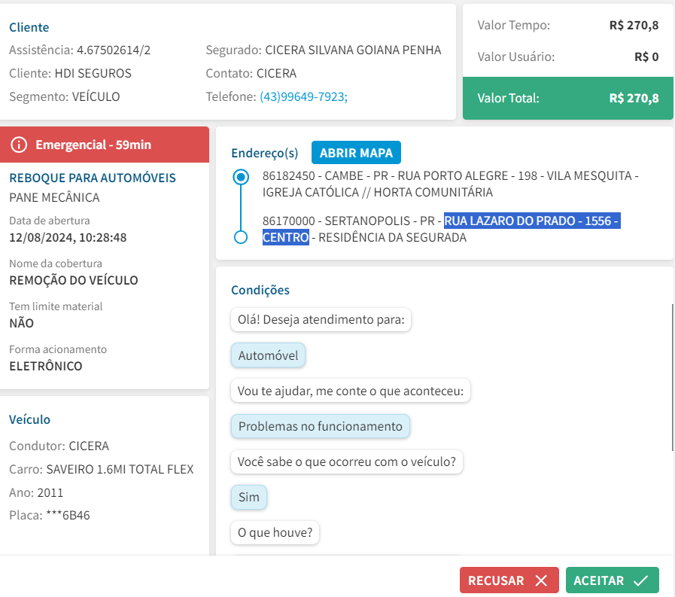
Task: Click the Condições section heading
Action: coord(260,290)
